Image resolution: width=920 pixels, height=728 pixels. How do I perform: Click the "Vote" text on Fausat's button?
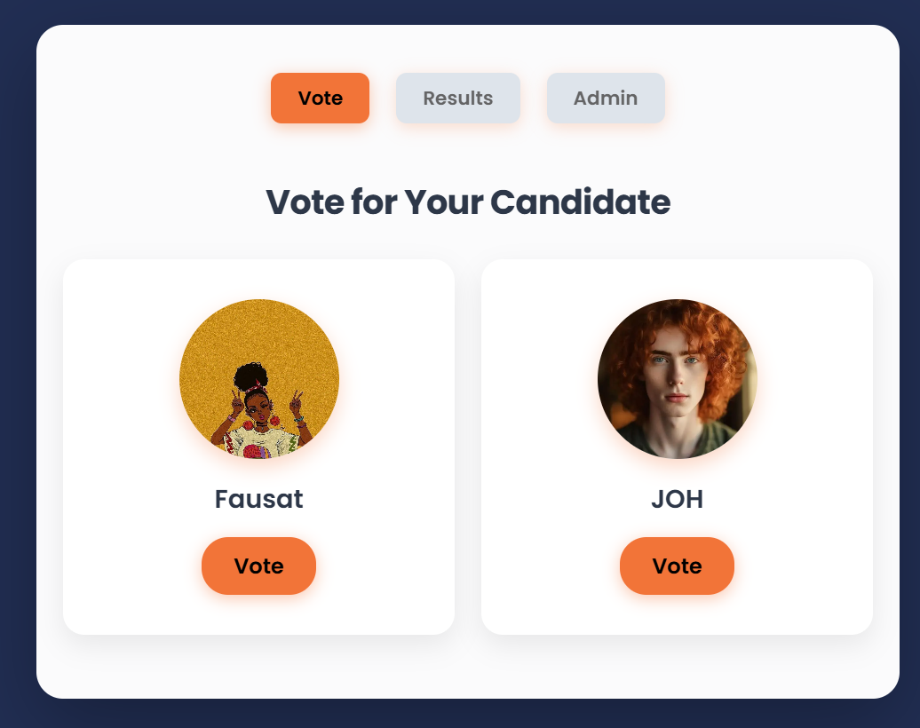coord(258,566)
